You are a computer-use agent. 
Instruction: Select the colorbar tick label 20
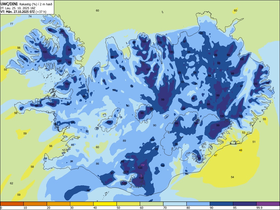pyautogui.click(x=48, y=208)
